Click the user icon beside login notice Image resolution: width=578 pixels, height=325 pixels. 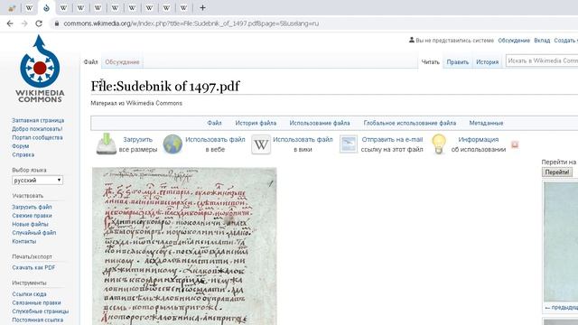412,40
